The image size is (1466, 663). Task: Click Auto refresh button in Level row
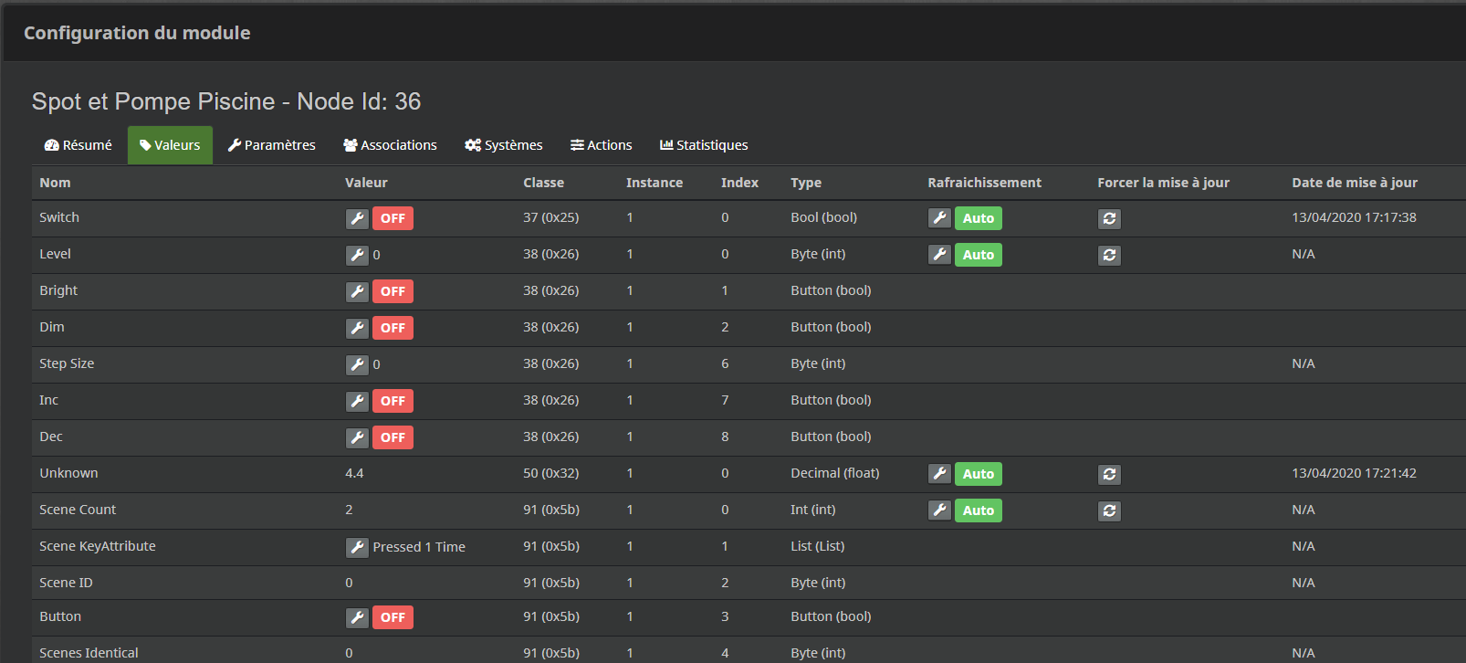[x=978, y=255]
